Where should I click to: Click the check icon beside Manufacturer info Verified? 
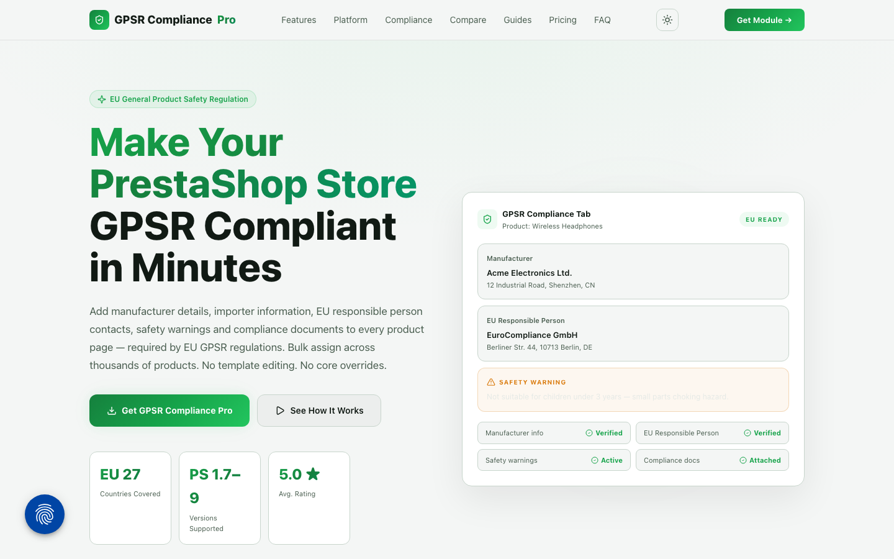pyautogui.click(x=589, y=433)
